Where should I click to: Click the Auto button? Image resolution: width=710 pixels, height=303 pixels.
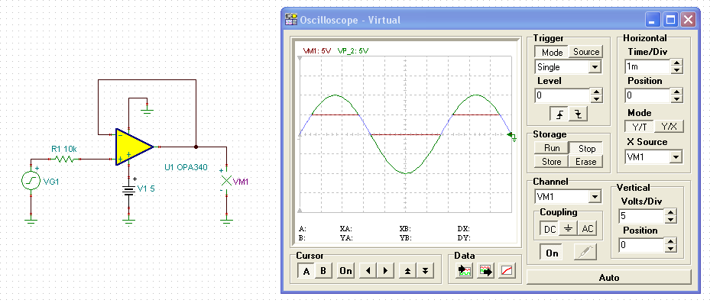point(609,278)
